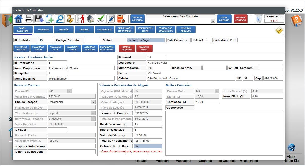Open the yellow question mark help icon
Image resolution: width=305 pixels, height=166 pixels.
click(x=279, y=30)
